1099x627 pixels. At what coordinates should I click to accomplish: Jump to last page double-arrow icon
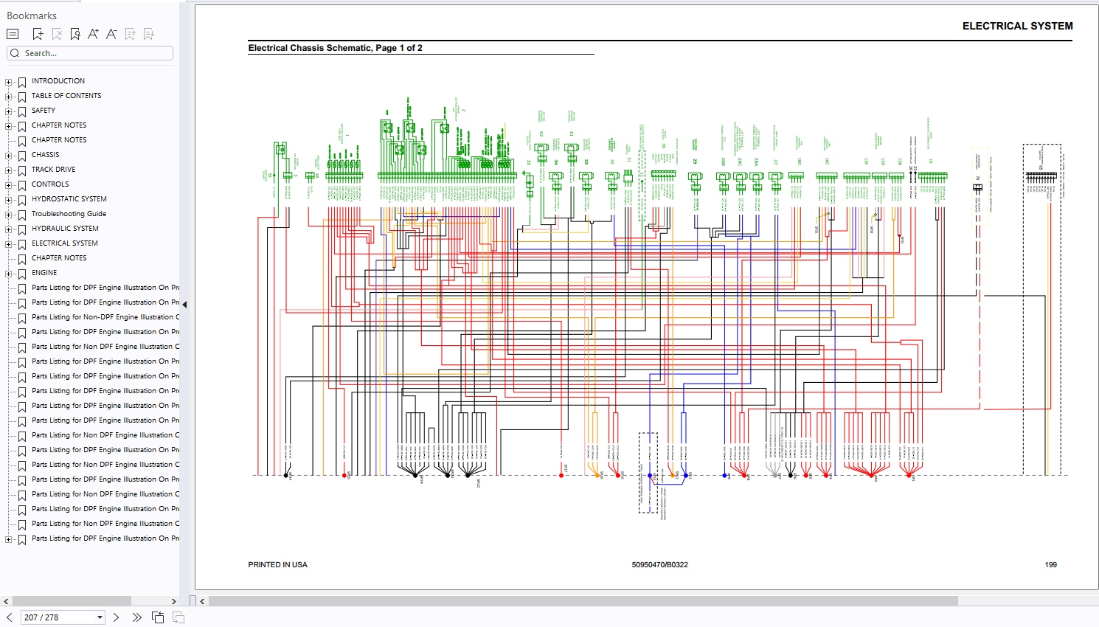pyautogui.click(x=136, y=617)
